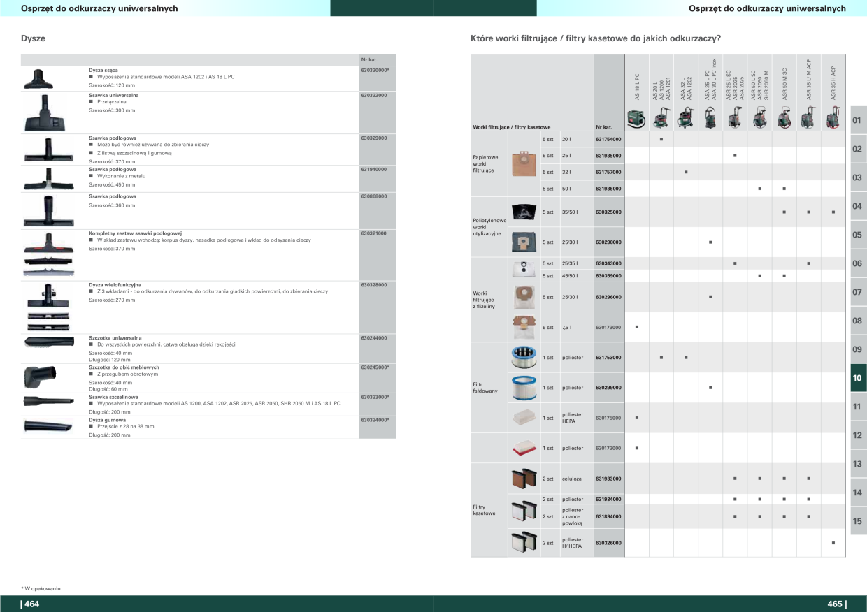Image resolution: width=867 pixels, height=612 pixels.
Task: Click the fleece bag image beside 630173000
Action: [x=524, y=327]
